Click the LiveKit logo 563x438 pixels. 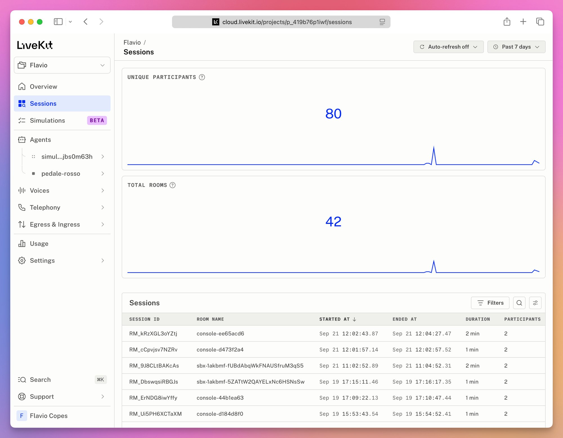(35, 45)
